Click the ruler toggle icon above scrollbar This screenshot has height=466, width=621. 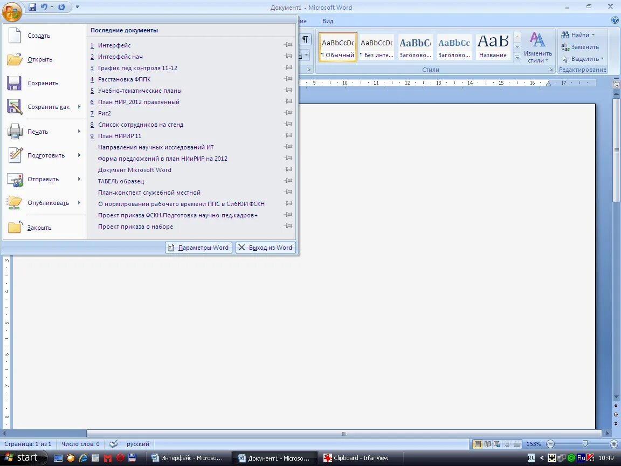[616, 84]
